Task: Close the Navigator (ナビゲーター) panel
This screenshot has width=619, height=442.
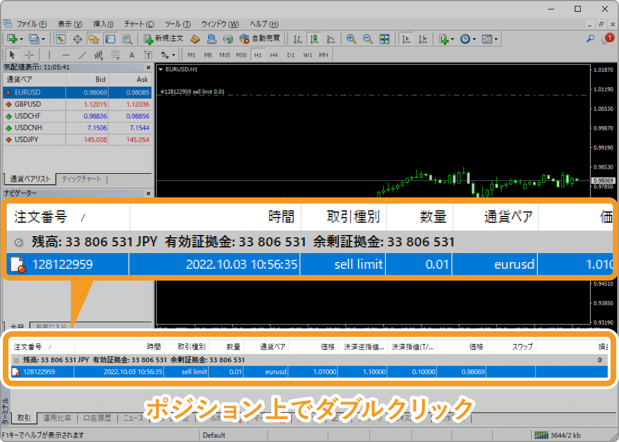Action: [149, 193]
